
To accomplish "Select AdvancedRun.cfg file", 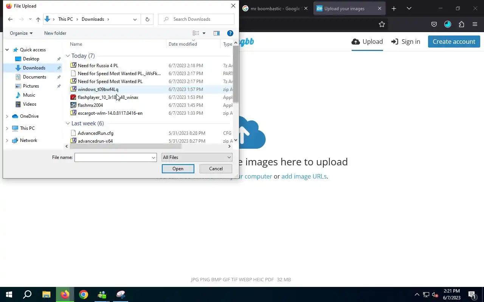I will click(96, 133).
